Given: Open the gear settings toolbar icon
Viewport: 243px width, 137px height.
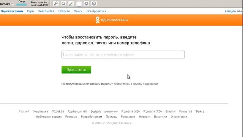Looking at the screenshot, I should [86, 3].
